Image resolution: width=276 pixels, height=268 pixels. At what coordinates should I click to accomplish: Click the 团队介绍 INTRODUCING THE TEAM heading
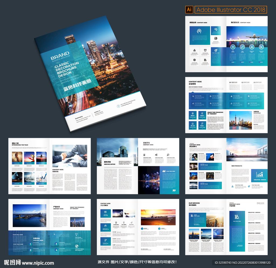coord(20,144)
